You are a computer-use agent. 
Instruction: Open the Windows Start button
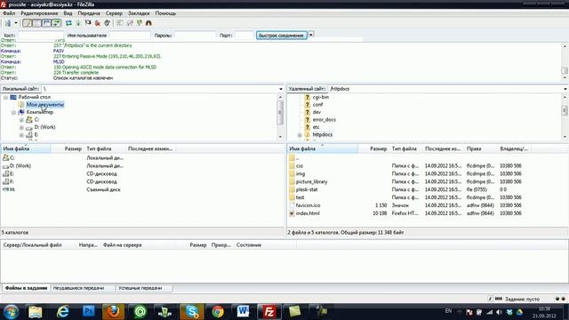pos(11,312)
